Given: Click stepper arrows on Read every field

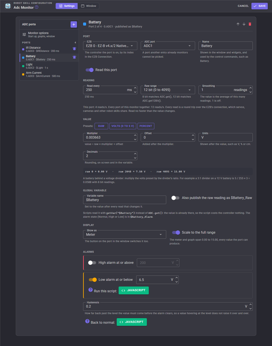Looking at the screenshot, I should click(135, 90).
